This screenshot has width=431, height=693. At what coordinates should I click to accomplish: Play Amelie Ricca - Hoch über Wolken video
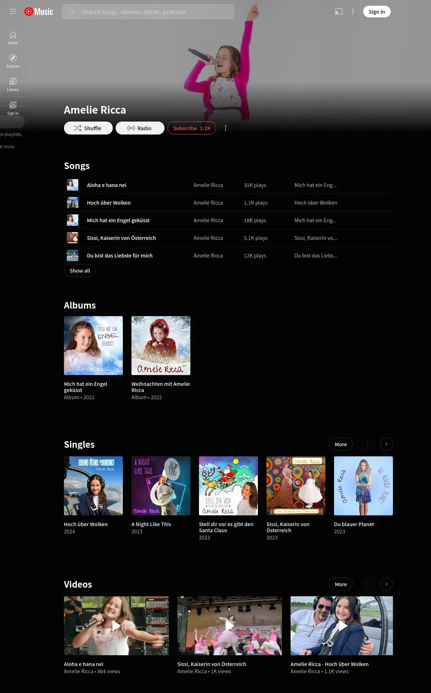point(342,626)
